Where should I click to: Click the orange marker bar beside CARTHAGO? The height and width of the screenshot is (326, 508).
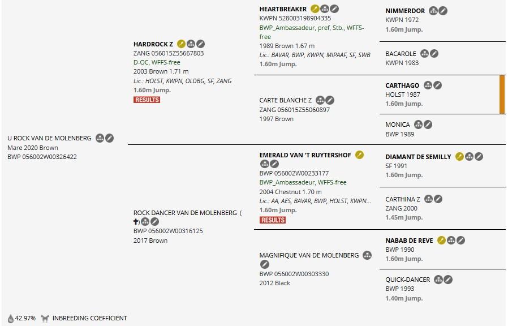click(502, 95)
